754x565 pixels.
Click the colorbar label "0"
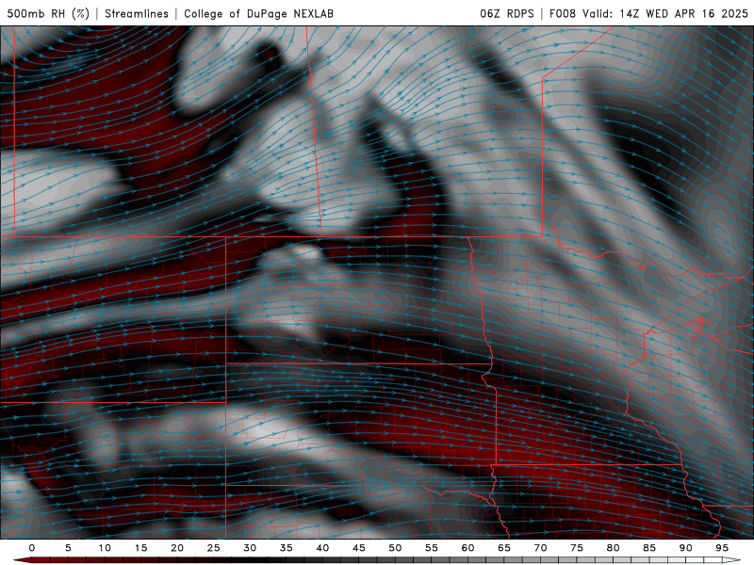(32, 548)
